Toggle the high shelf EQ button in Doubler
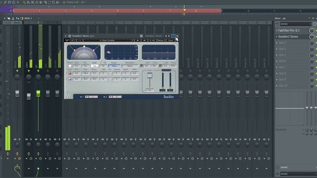317x178 pixels. tap(160, 66)
